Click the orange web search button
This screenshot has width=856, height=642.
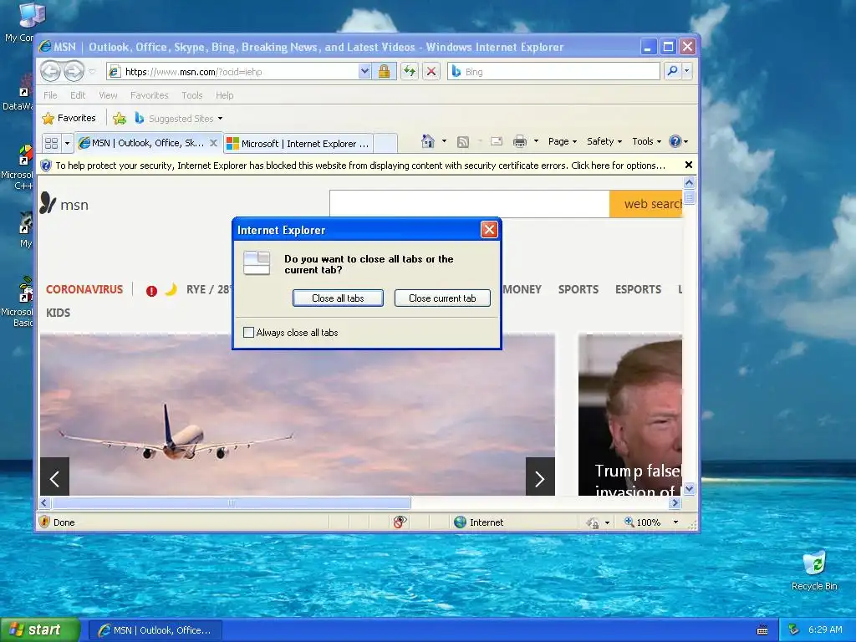coord(646,204)
